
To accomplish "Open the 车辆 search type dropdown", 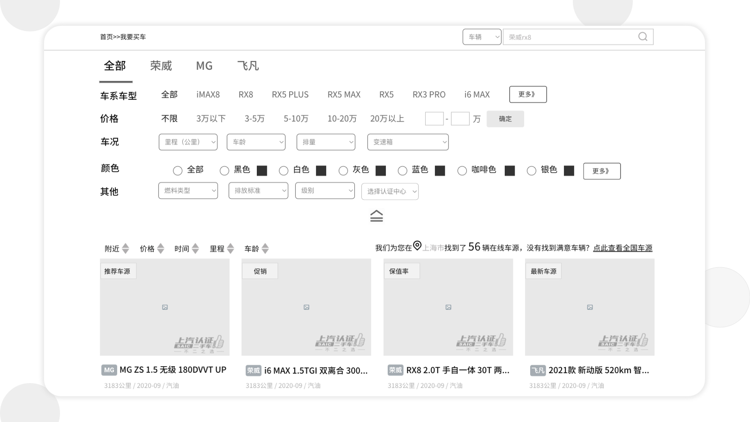I will click(x=482, y=37).
